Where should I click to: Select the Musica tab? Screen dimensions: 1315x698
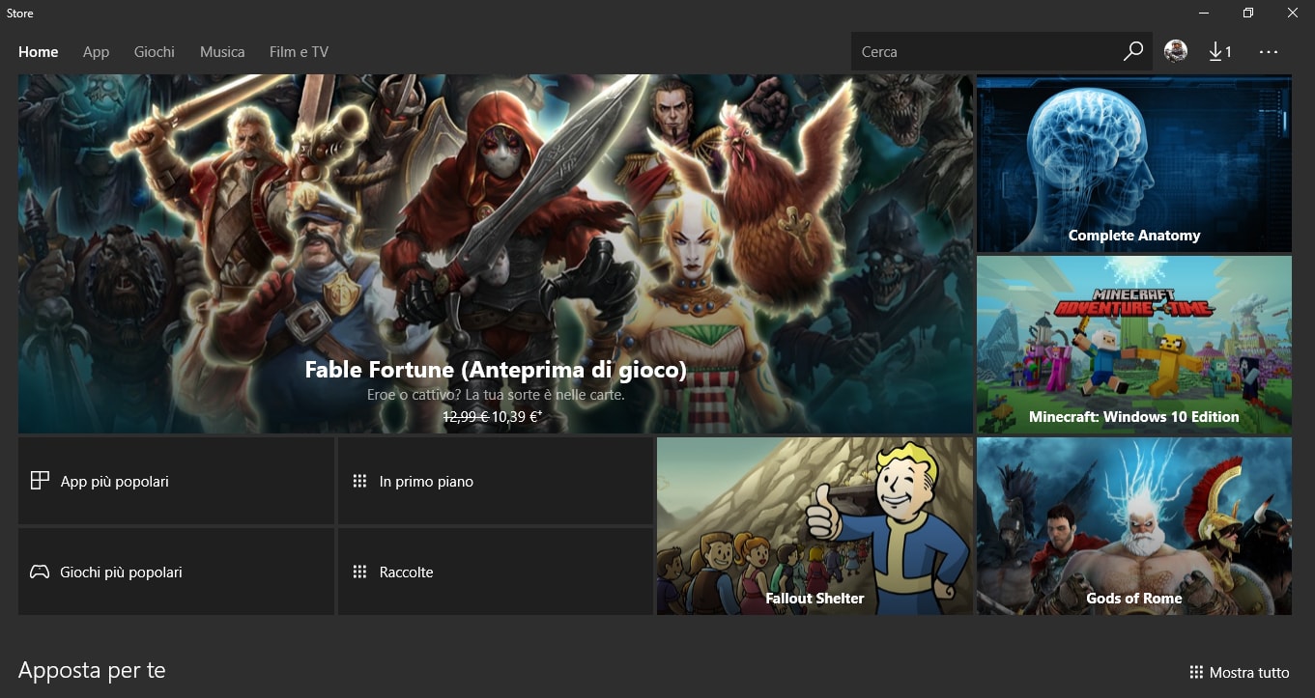point(222,52)
